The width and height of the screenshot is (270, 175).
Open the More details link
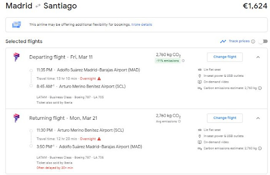(x=142, y=25)
